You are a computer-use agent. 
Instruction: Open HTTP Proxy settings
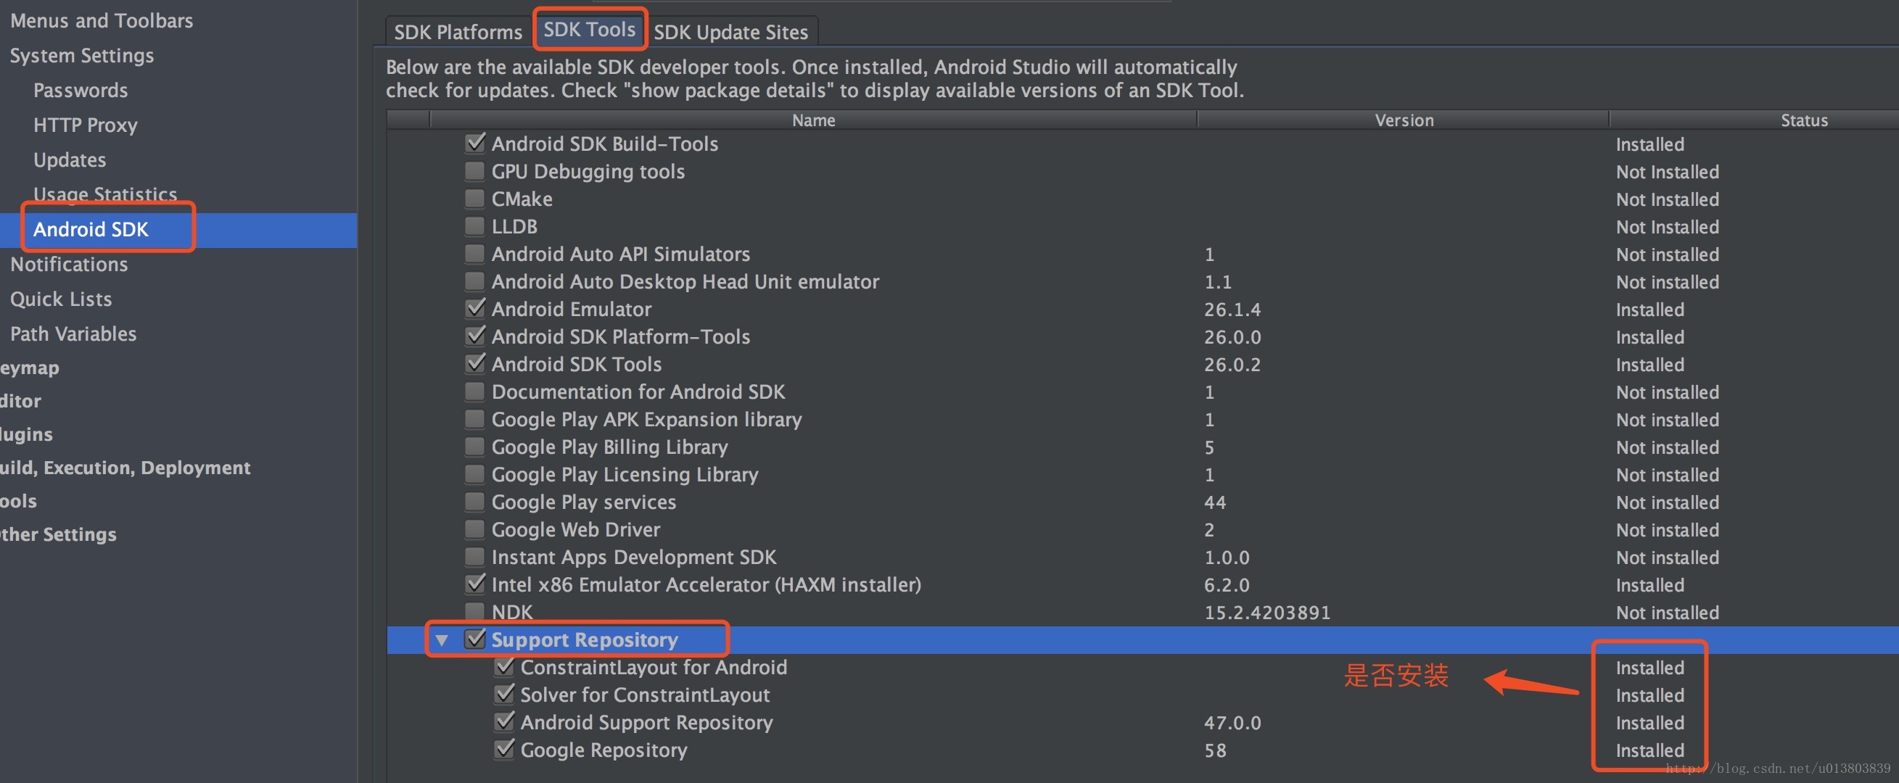click(x=85, y=125)
